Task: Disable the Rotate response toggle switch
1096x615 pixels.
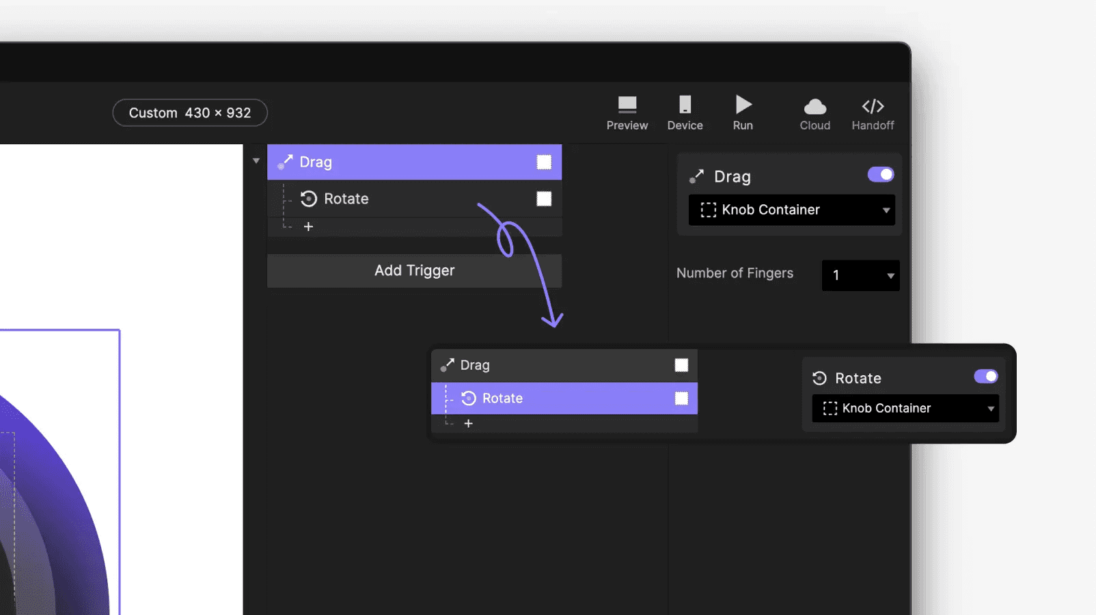Action: (x=986, y=377)
